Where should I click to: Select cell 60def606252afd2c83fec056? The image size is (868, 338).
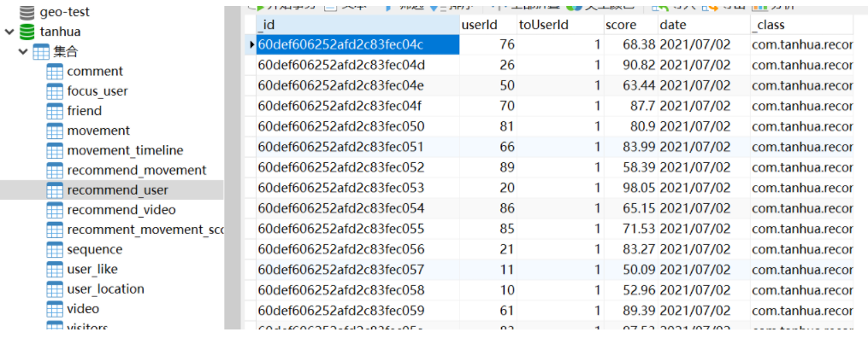[357, 249]
